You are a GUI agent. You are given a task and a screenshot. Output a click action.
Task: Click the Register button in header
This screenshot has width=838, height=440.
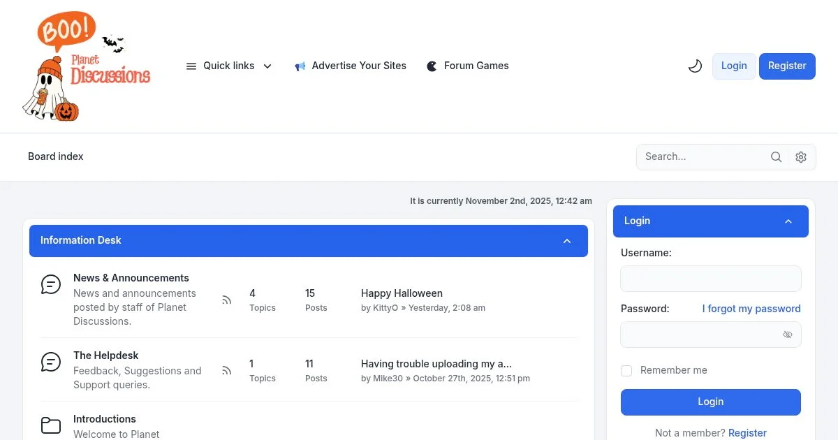click(787, 66)
